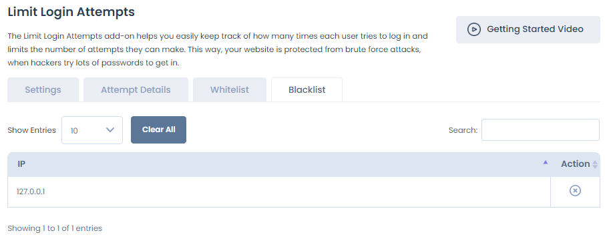Screen dimensions: 605x251
Task: Sort the table by IP column header
Action: click(279, 164)
